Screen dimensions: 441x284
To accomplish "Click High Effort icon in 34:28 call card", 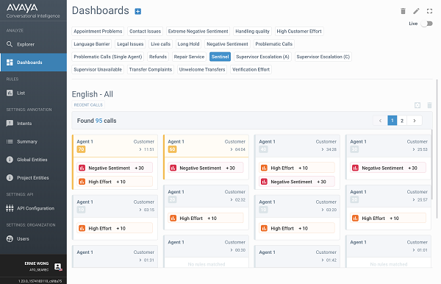I will coord(264,168).
